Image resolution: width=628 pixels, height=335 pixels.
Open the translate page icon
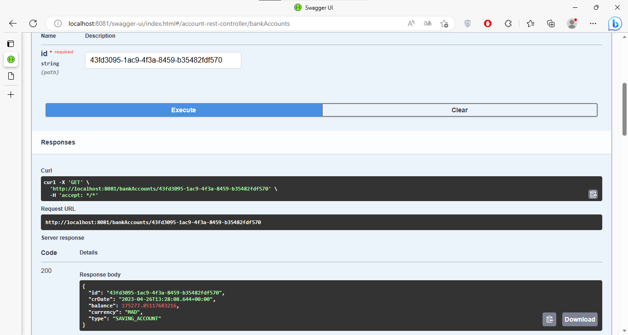pos(428,23)
